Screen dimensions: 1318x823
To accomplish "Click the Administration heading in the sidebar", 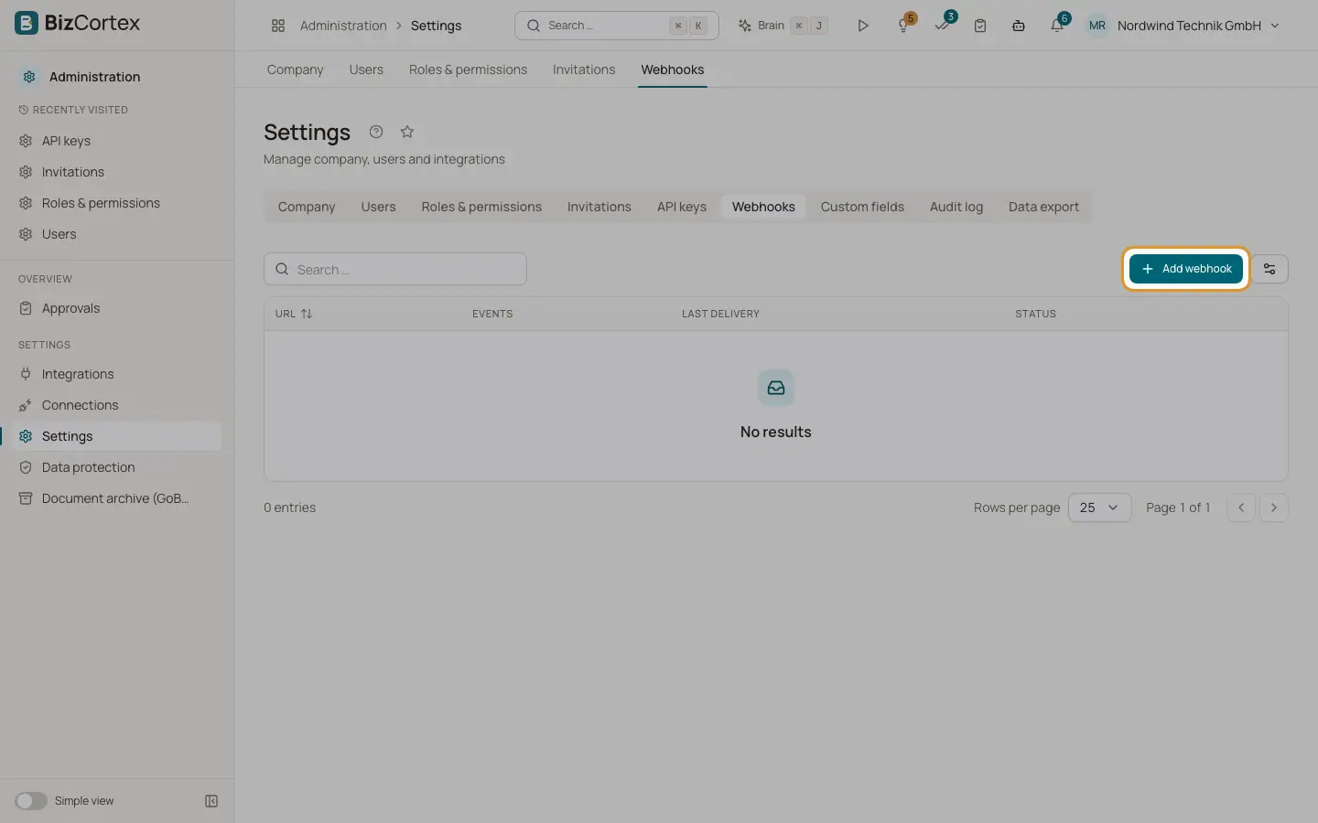I will click(94, 77).
